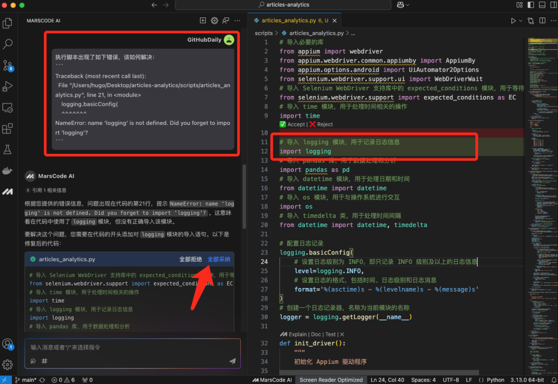
Task: Click the articles-analytics command center search
Action: pos(283,5)
